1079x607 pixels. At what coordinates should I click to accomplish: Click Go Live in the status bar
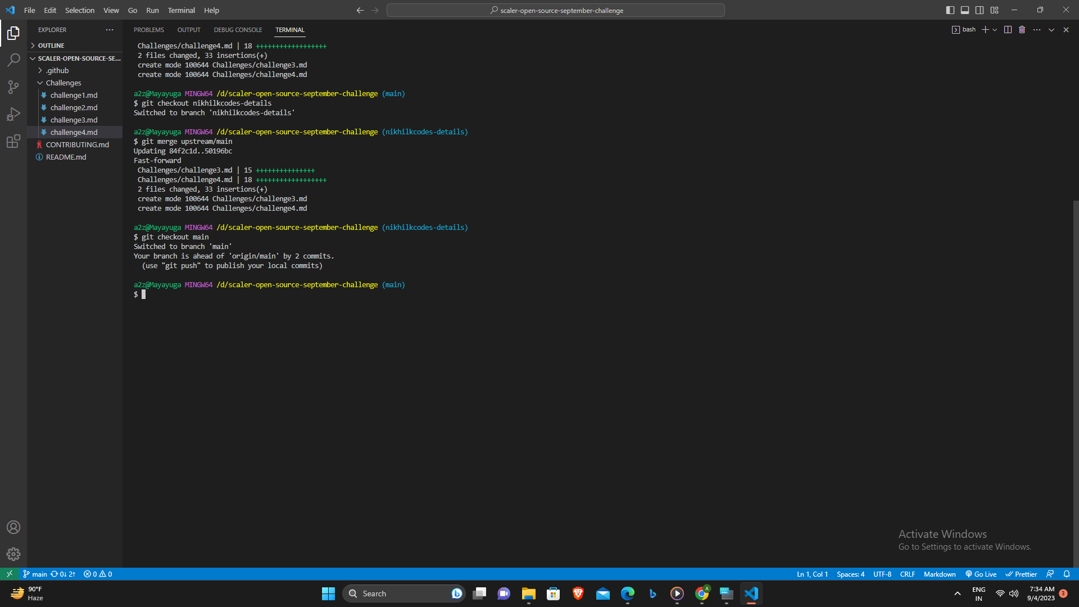point(981,574)
